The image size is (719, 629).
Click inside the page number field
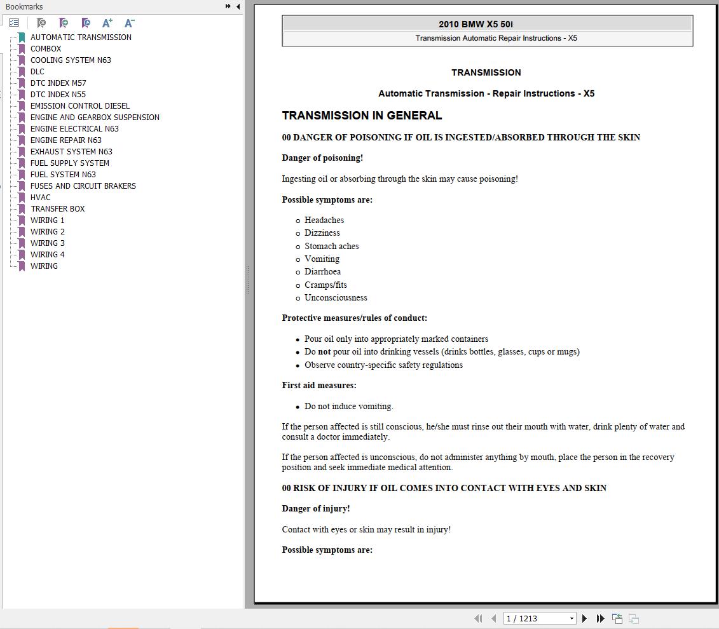[x=534, y=618]
